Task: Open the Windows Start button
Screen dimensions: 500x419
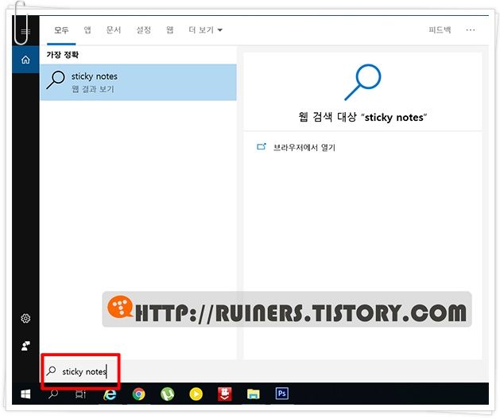Action: point(25,394)
